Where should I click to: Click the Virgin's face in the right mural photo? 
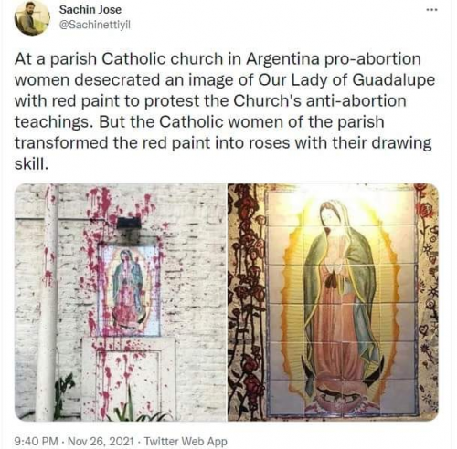click(x=329, y=215)
